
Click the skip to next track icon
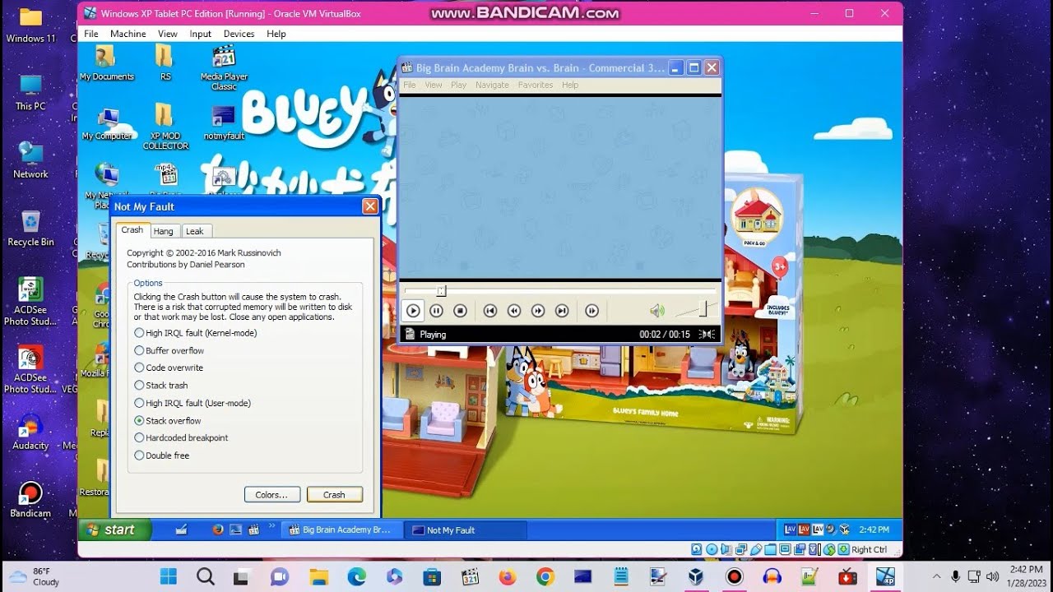(x=562, y=311)
